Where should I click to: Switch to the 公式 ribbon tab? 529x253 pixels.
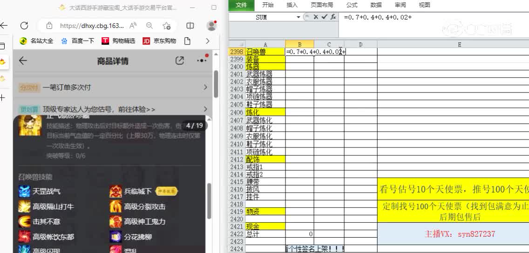pyautogui.click(x=352, y=5)
